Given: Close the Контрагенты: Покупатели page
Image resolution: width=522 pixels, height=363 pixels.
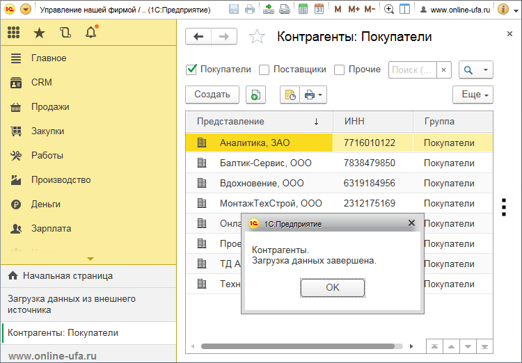Looking at the screenshot, I should coord(509,33).
